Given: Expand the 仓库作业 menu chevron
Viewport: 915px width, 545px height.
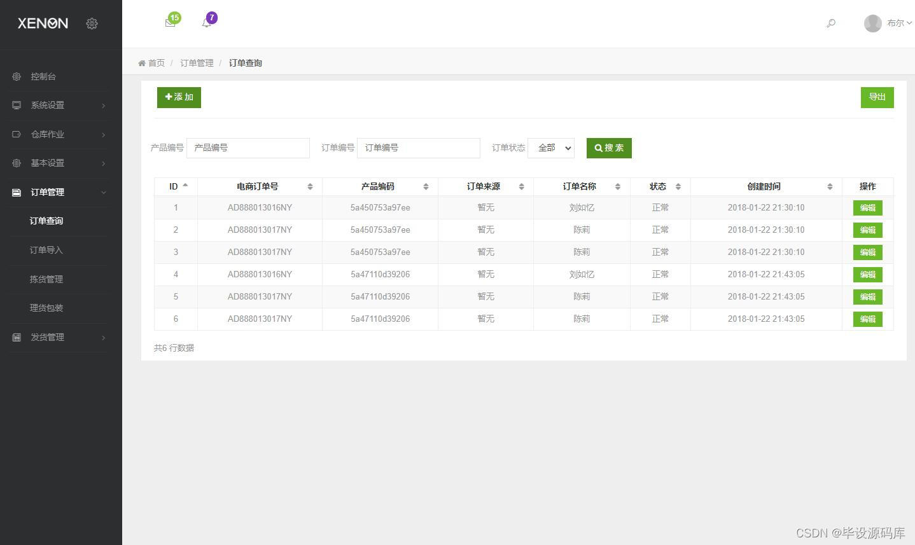Looking at the screenshot, I should [x=104, y=135].
